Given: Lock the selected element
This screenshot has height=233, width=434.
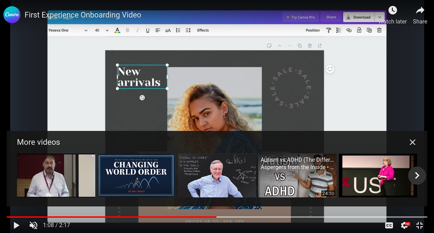Looking at the screenshot, I should coord(359,30).
